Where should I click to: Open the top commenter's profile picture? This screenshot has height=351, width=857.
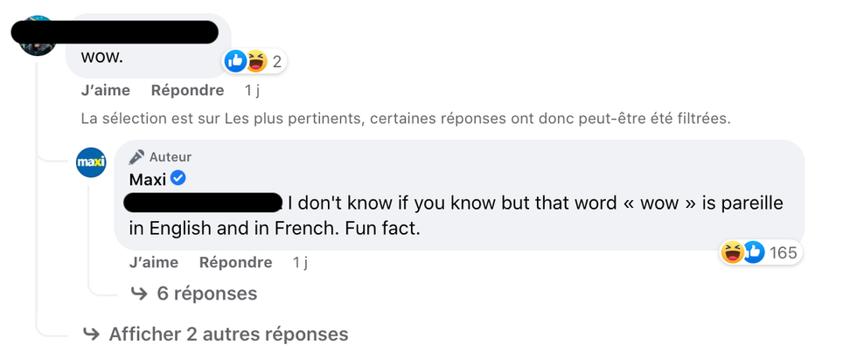tap(37, 35)
